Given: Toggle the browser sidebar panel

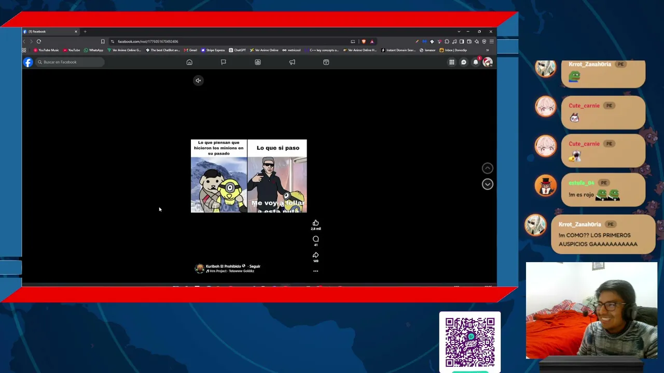Looking at the screenshot, I should tap(462, 41).
